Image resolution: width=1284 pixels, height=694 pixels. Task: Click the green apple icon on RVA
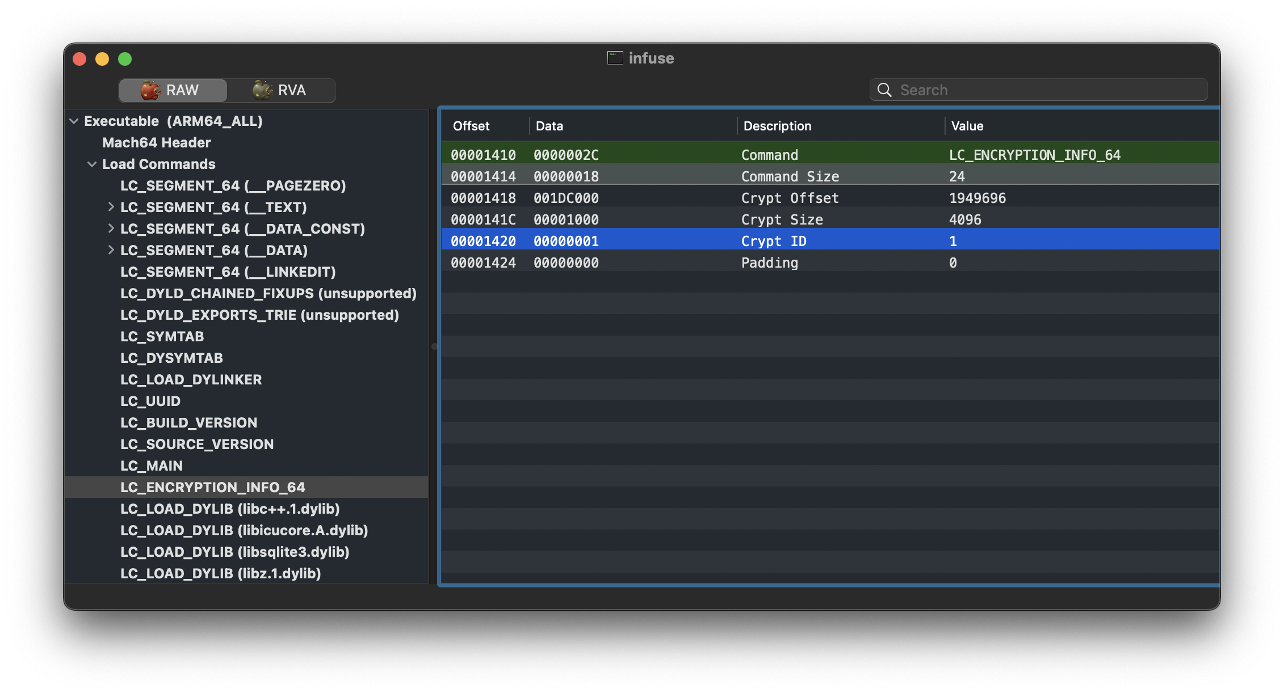pos(262,90)
